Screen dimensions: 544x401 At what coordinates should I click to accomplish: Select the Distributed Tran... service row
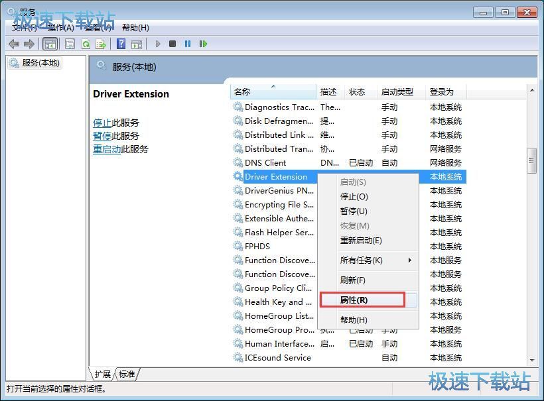(348, 148)
